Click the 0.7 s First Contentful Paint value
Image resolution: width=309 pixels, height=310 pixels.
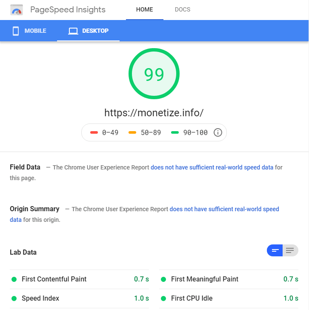[141, 279]
